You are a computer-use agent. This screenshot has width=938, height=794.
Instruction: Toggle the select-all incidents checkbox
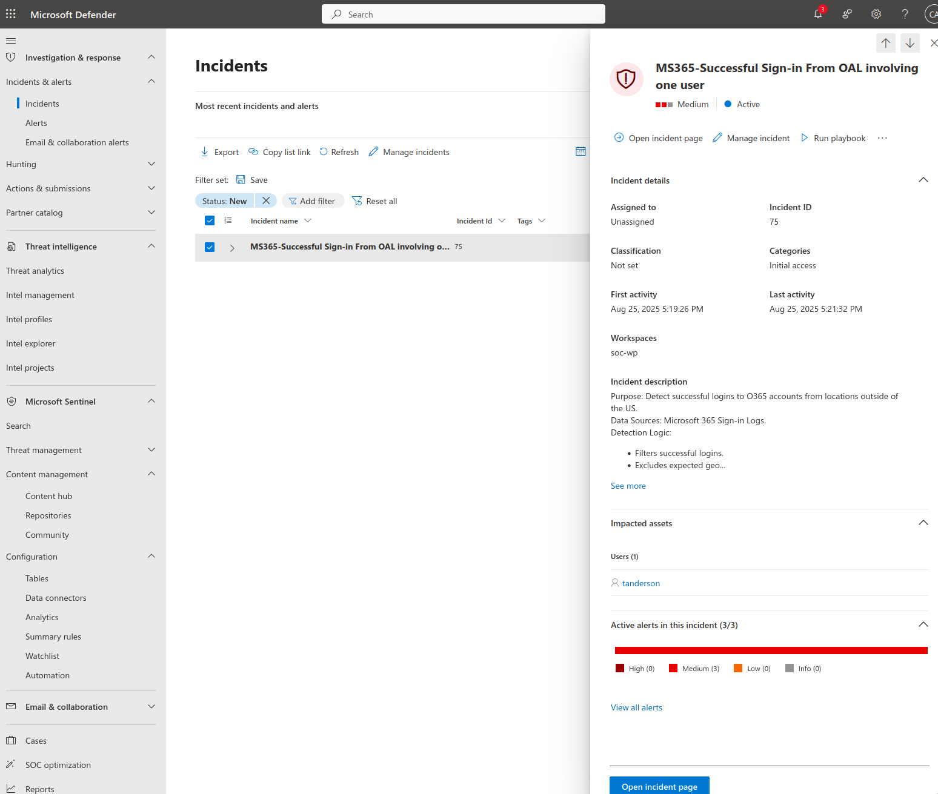point(210,220)
